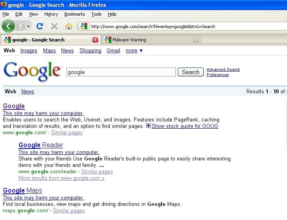Expand the plus icon for GOOG stock quote
287x220 pixels.
(x=148, y=125)
